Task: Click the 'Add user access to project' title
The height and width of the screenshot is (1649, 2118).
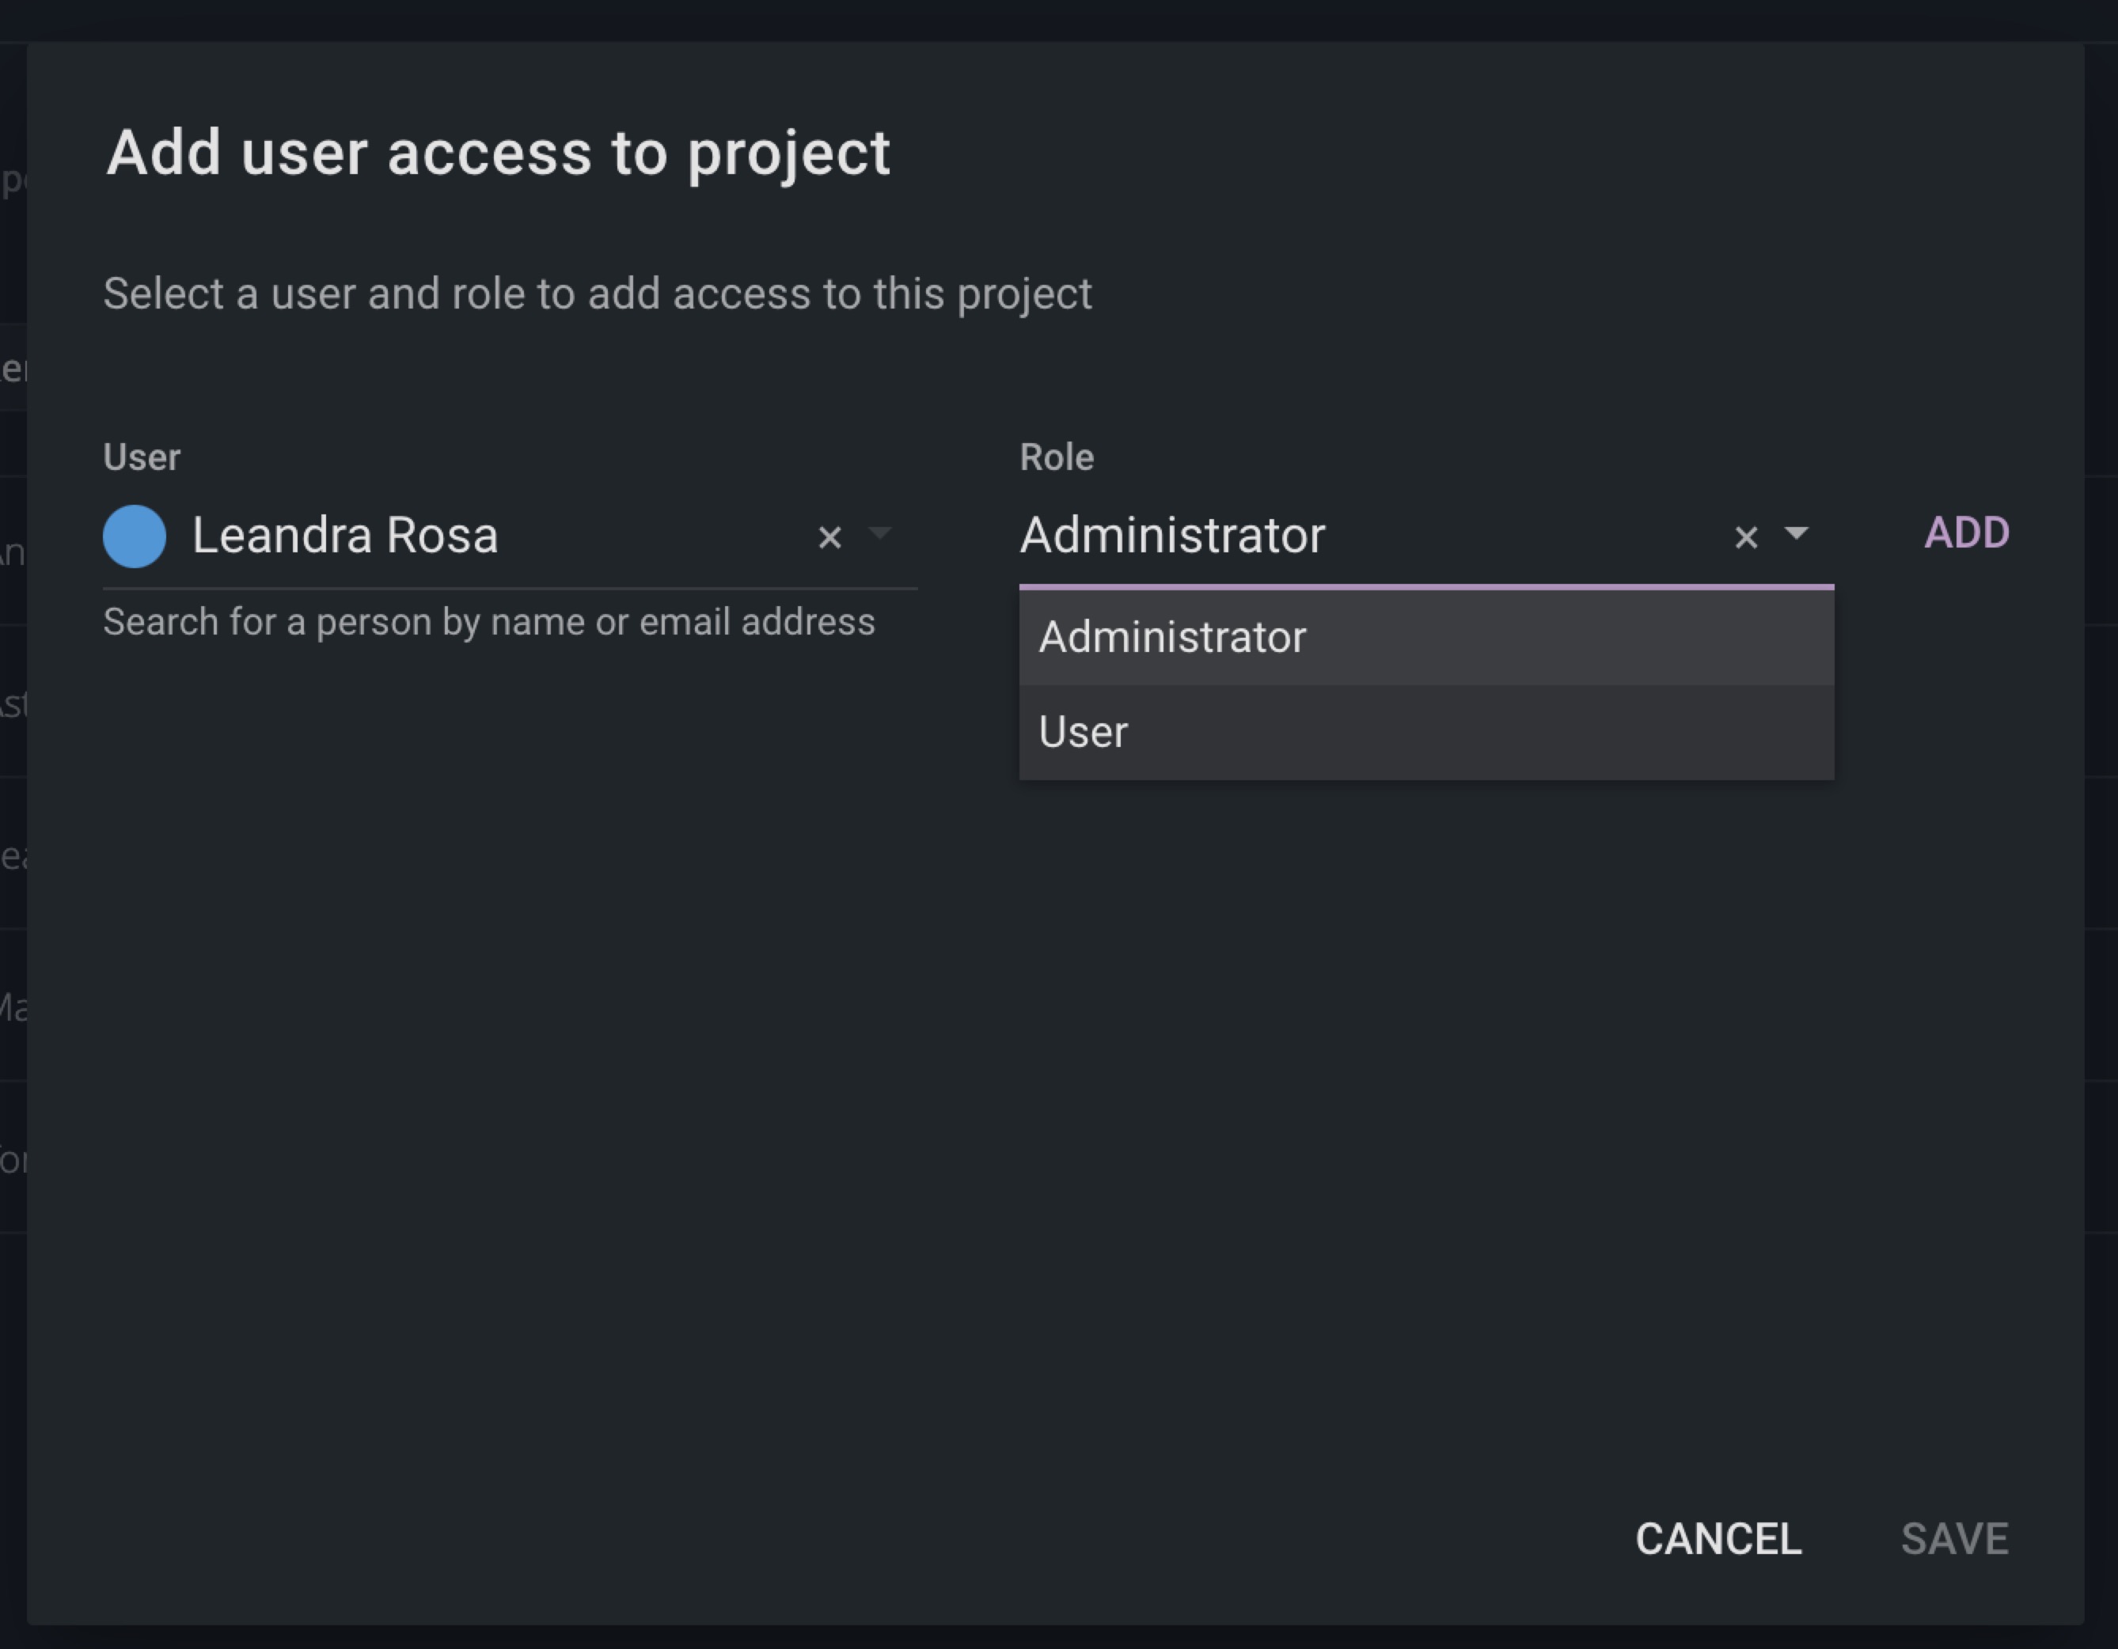Action: [498, 154]
